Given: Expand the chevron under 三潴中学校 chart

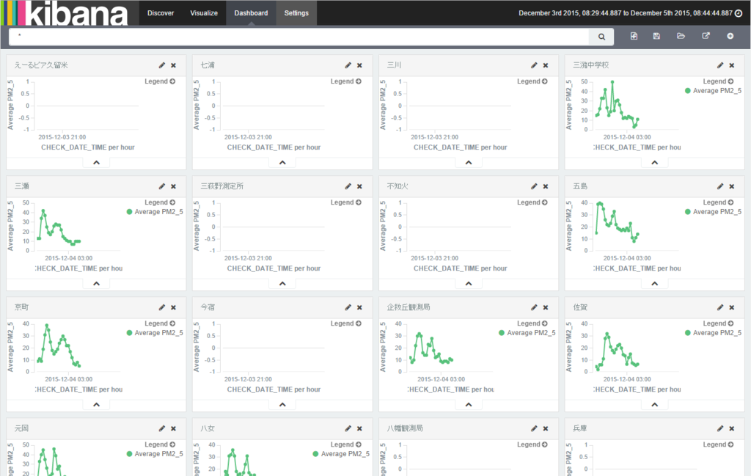Looking at the screenshot, I should pyautogui.click(x=655, y=163).
